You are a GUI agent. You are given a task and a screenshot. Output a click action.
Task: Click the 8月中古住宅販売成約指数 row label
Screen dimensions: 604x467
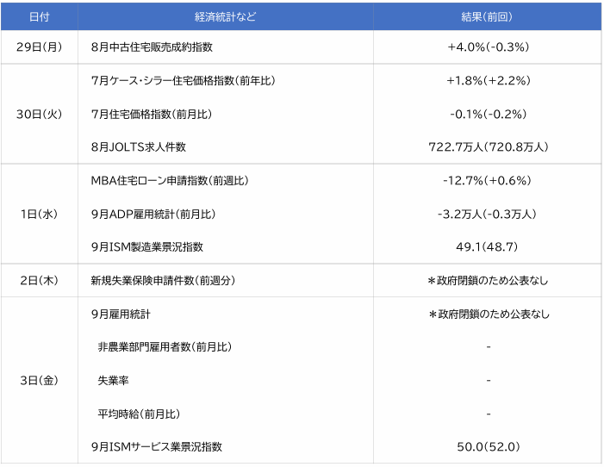click(x=152, y=47)
